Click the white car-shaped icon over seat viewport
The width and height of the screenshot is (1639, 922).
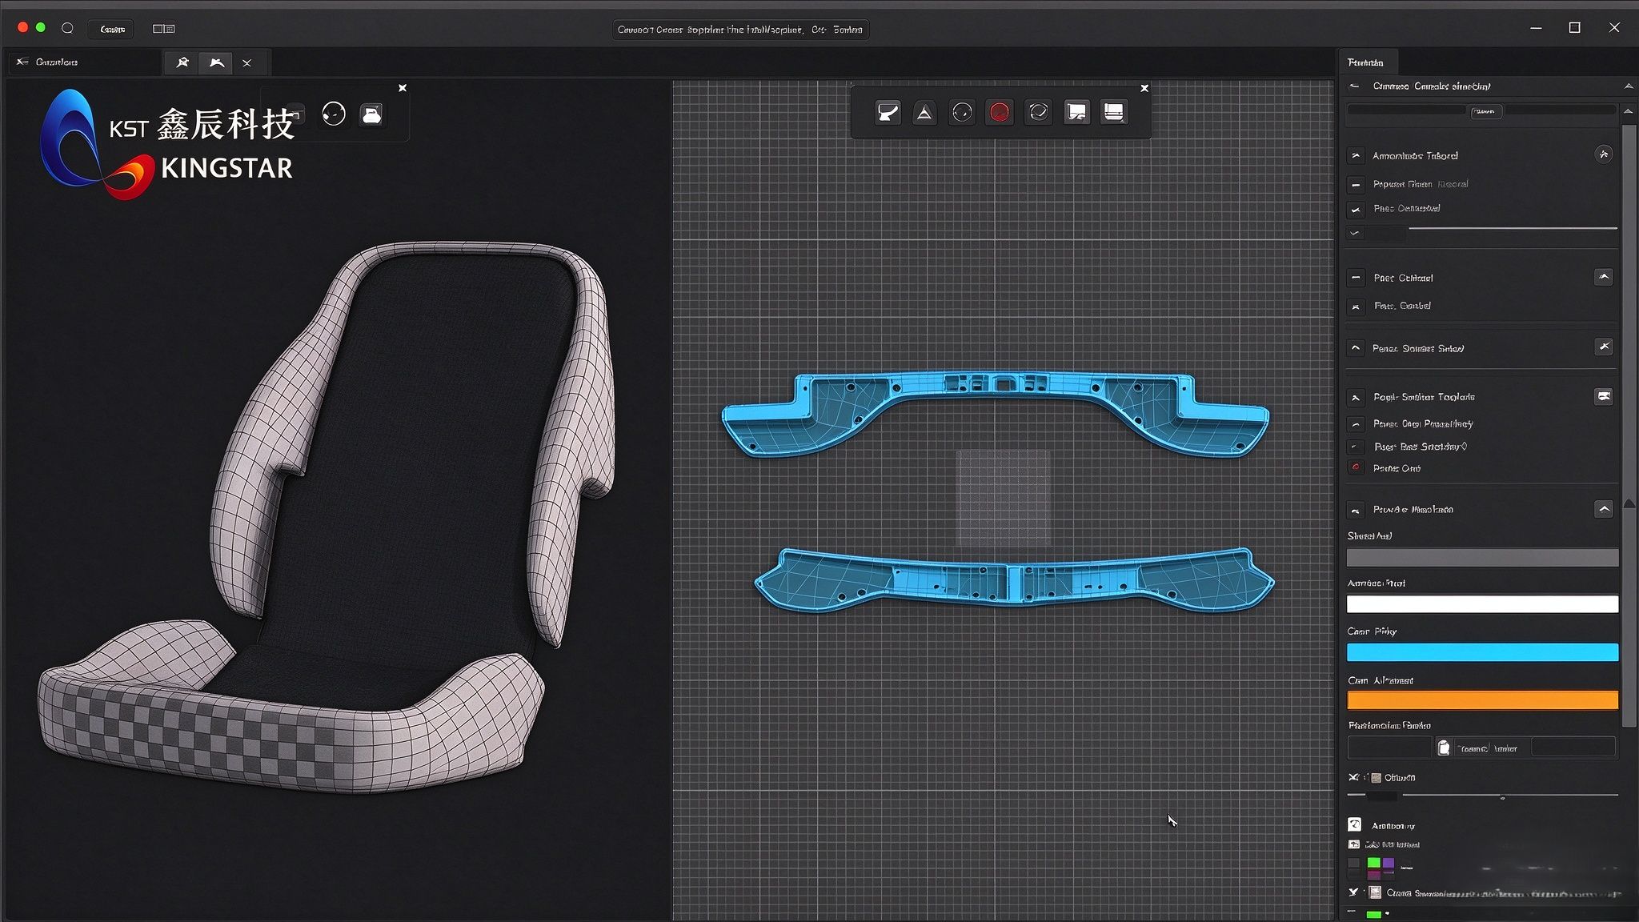[371, 114]
